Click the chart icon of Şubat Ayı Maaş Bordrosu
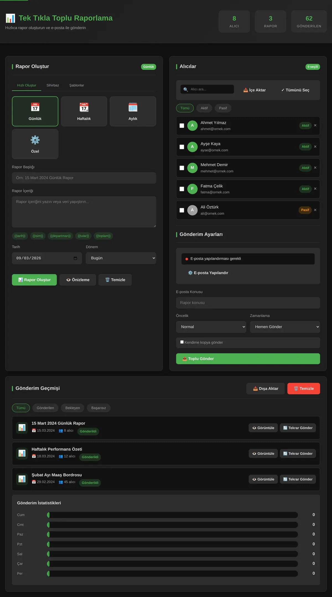 pyautogui.click(x=22, y=479)
